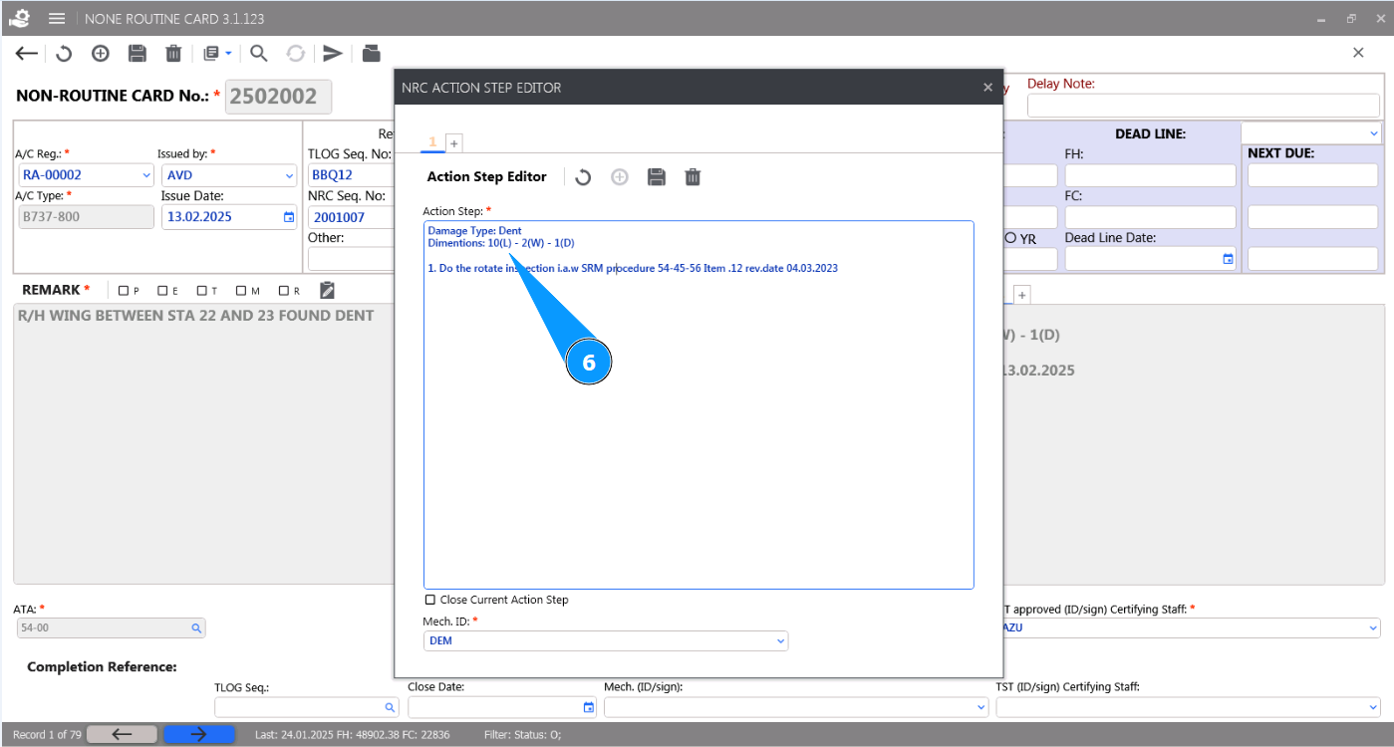Screen dimensions: 1394x747
Task: Click the TLOG Seq. completion search icon
Action: (x=390, y=707)
